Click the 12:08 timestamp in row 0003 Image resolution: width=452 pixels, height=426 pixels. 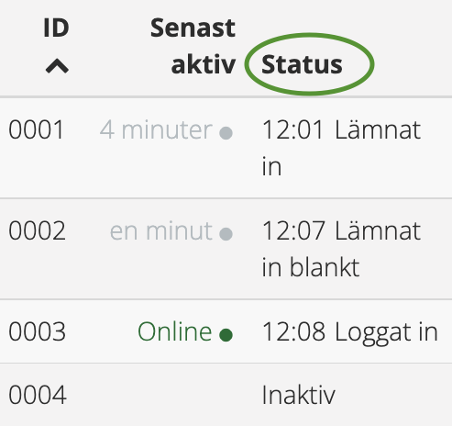tap(293, 331)
